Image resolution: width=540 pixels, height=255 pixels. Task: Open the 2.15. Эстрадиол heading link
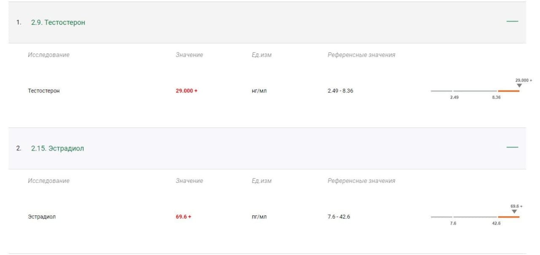(x=57, y=148)
